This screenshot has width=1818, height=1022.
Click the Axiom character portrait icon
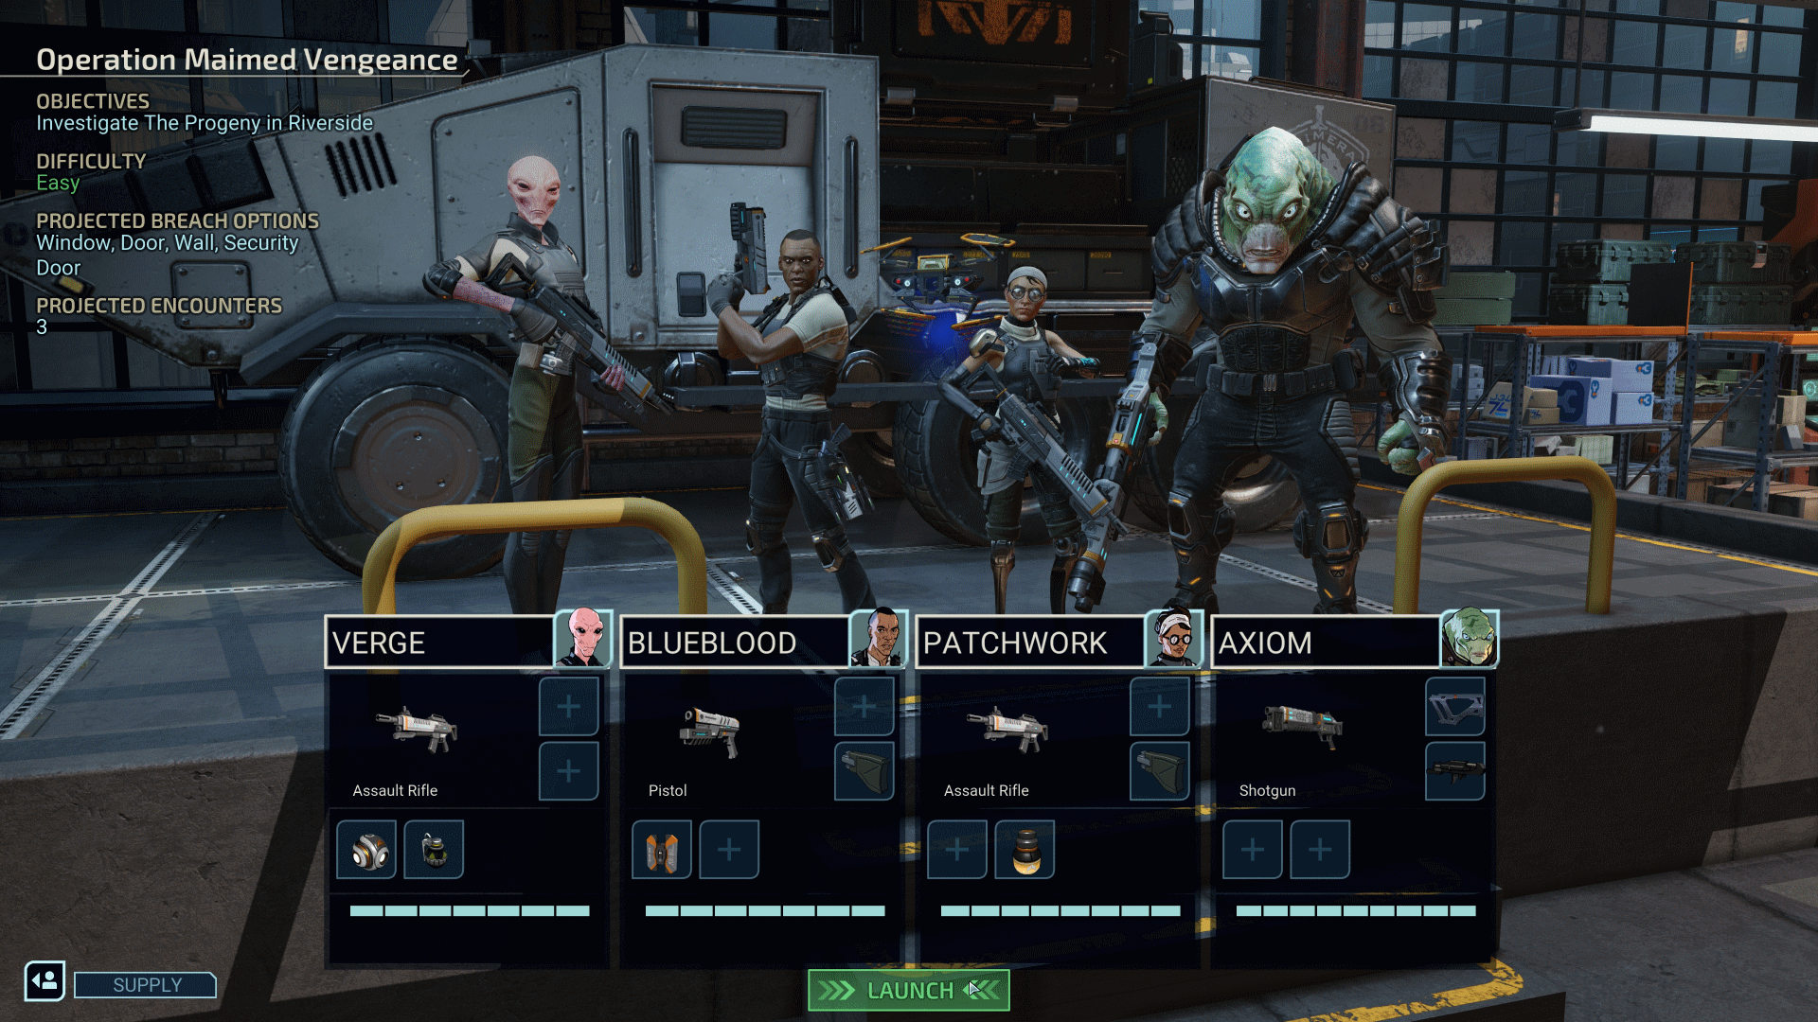click(1469, 640)
